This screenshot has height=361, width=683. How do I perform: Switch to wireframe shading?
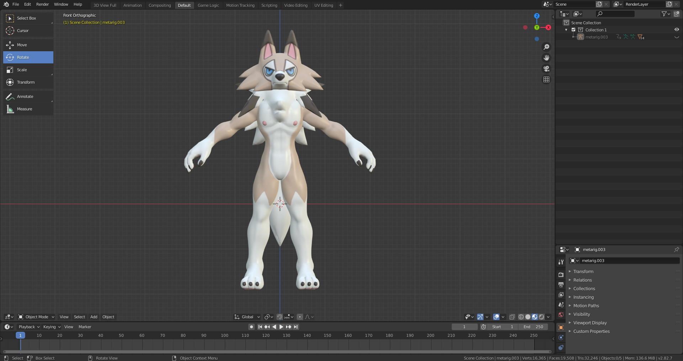coord(521,317)
